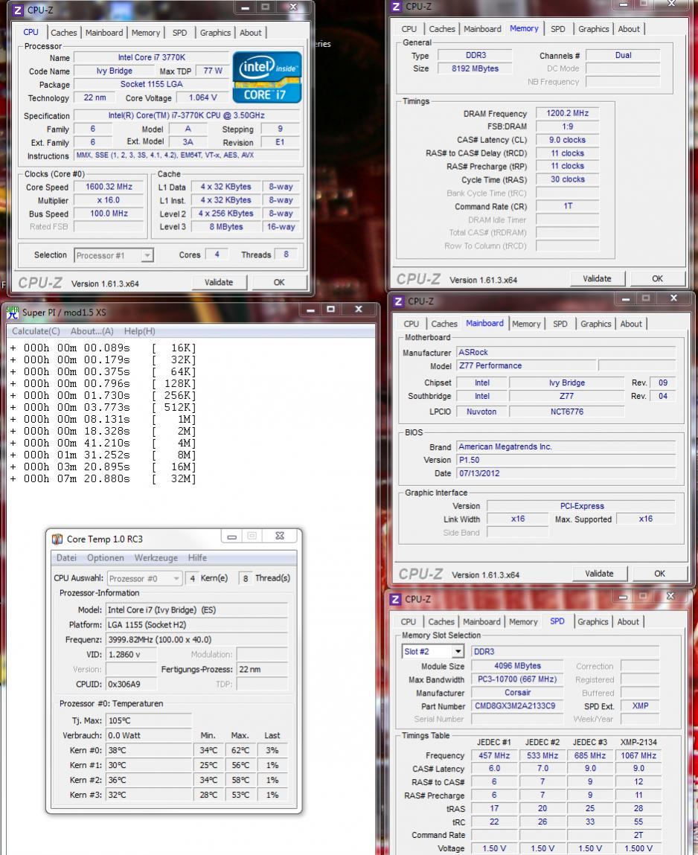Click the Kern #3 max temperature 53°C
Viewport: 698px width, 855px height.
[240, 795]
